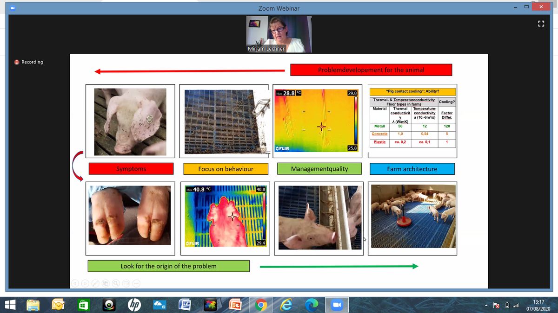
Task: Launch the Microsoft Store from the taskbar
Action: click(x=83, y=305)
